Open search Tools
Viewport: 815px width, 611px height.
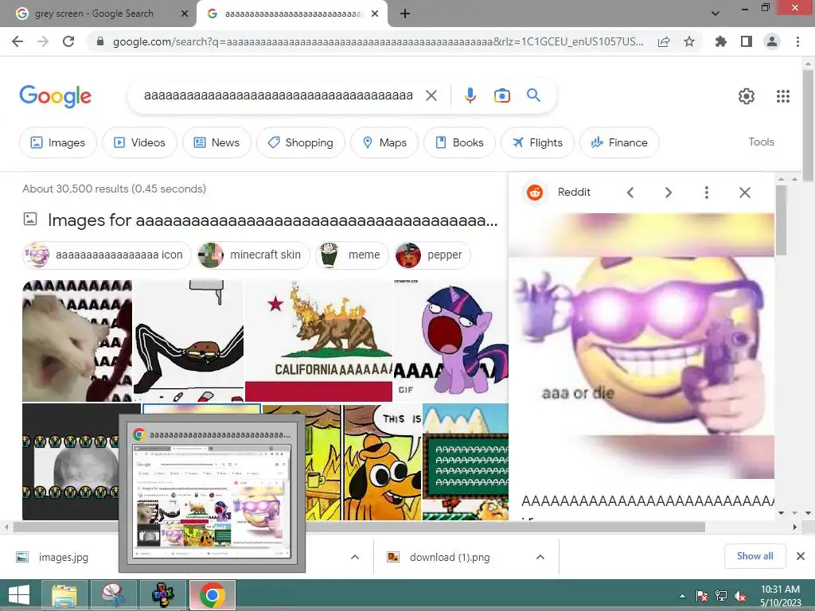coord(761,142)
